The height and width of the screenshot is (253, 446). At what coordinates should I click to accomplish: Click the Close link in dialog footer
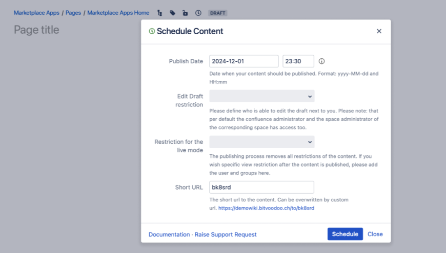[x=375, y=234]
